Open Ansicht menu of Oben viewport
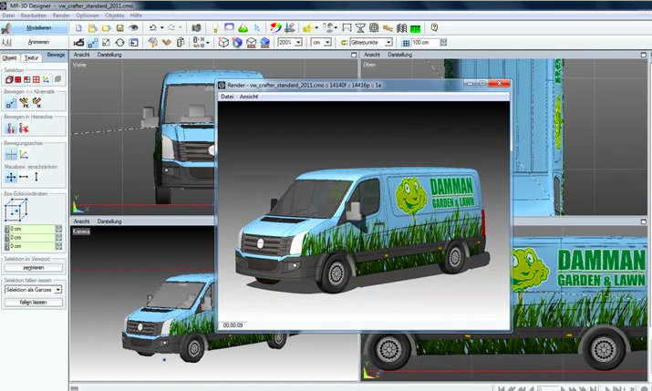This screenshot has width=652, height=391. pos(372,55)
